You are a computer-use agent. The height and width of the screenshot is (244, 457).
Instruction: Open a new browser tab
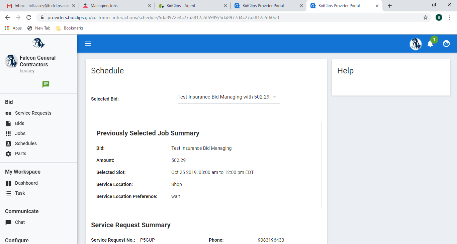[x=390, y=6]
